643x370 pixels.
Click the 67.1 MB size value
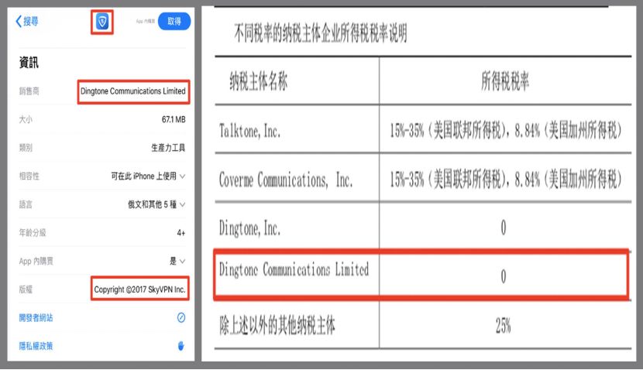tap(174, 120)
